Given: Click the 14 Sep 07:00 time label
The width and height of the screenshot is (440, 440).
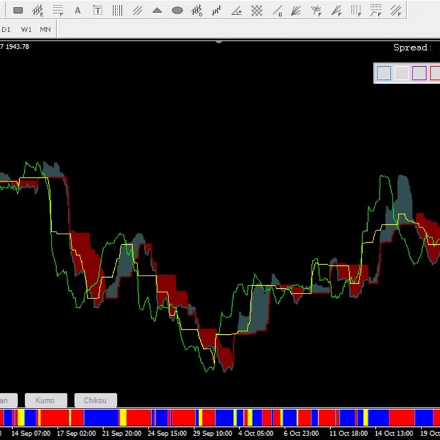Looking at the screenshot, I should 31,434.
